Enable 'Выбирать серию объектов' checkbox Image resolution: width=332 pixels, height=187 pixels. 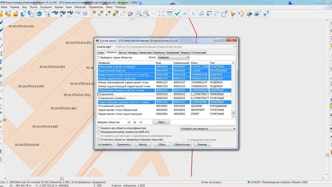coord(99,58)
